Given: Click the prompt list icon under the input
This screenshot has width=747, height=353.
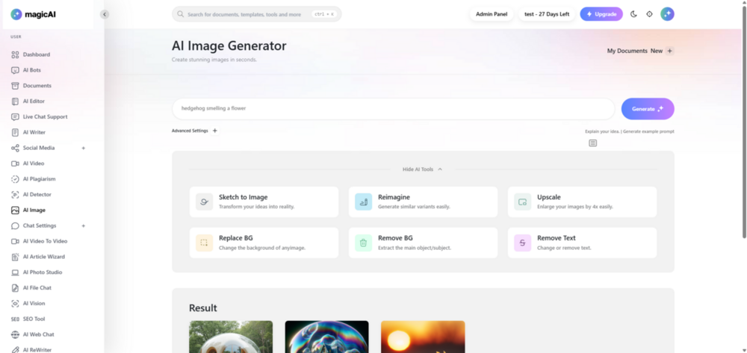Looking at the screenshot, I should point(592,143).
